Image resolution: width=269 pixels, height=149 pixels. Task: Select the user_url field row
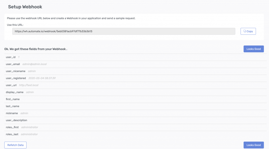(x=136, y=85)
